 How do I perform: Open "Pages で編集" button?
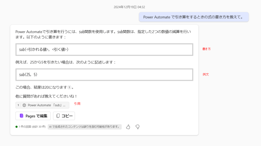pyautogui.click(x=33, y=116)
